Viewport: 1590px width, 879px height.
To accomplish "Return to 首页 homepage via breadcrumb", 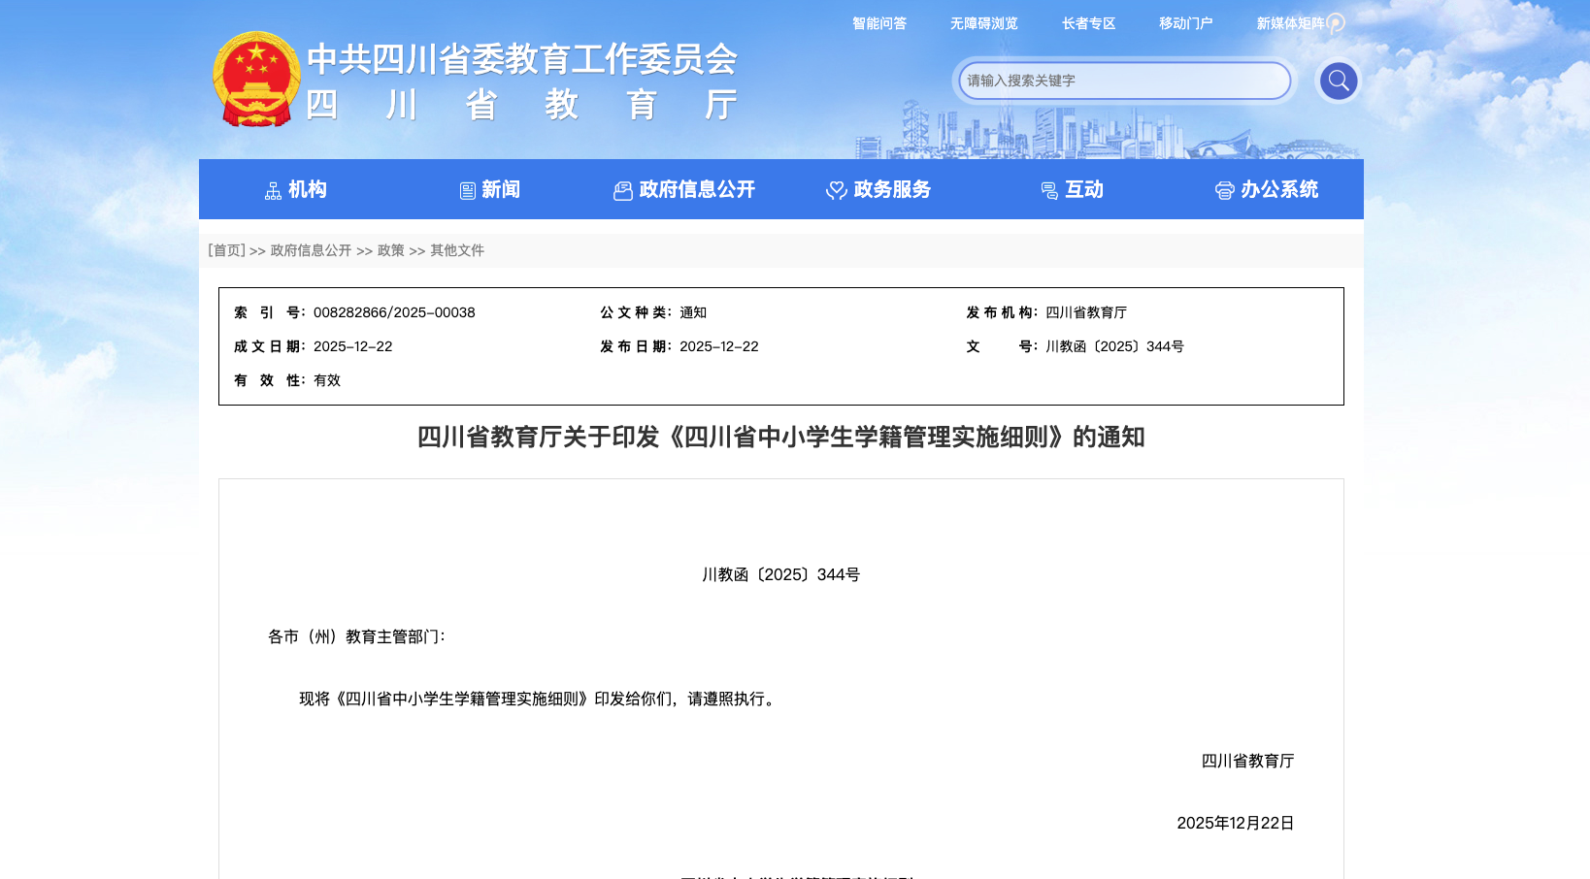I will [226, 250].
